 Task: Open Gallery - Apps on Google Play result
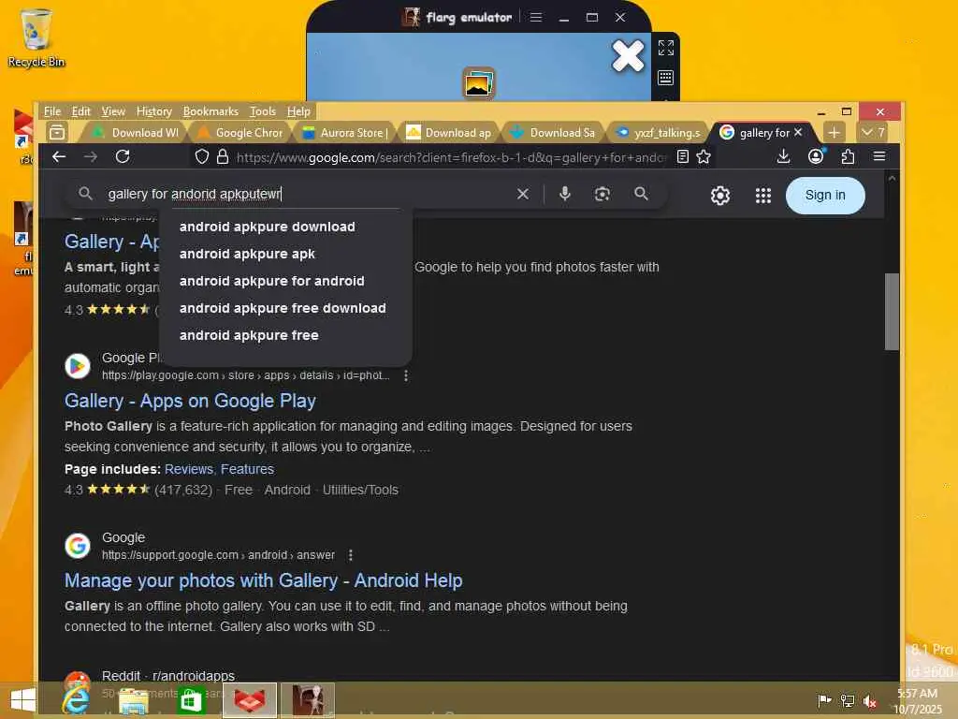point(190,401)
